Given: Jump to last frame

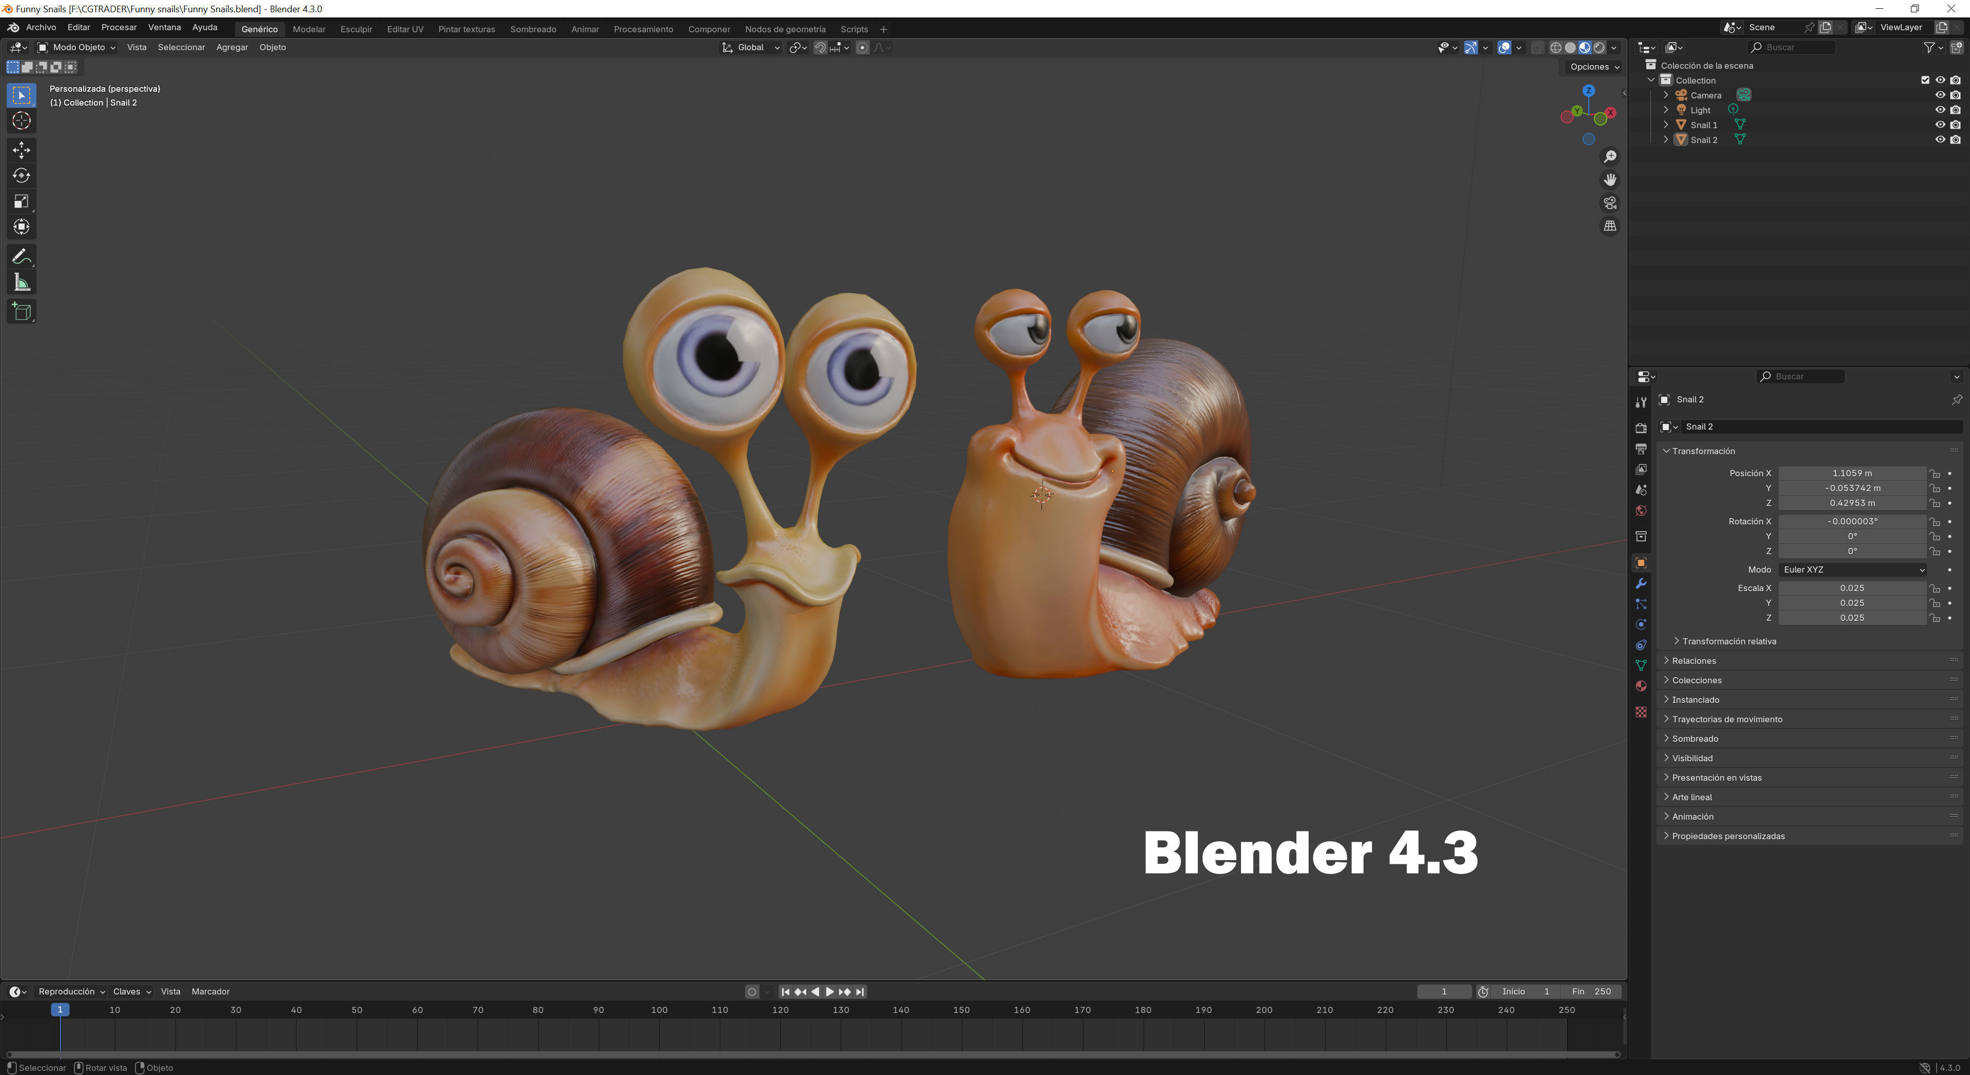Looking at the screenshot, I should [860, 992].
